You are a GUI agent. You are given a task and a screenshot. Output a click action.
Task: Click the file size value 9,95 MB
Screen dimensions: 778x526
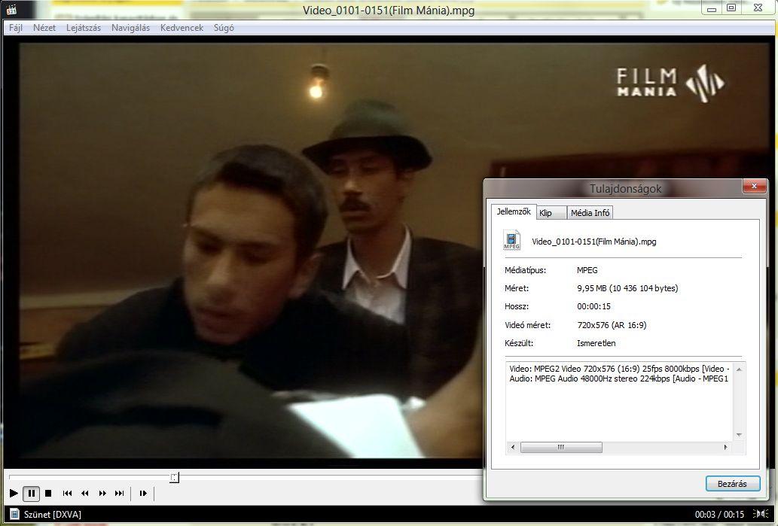[x=627, y=288]
